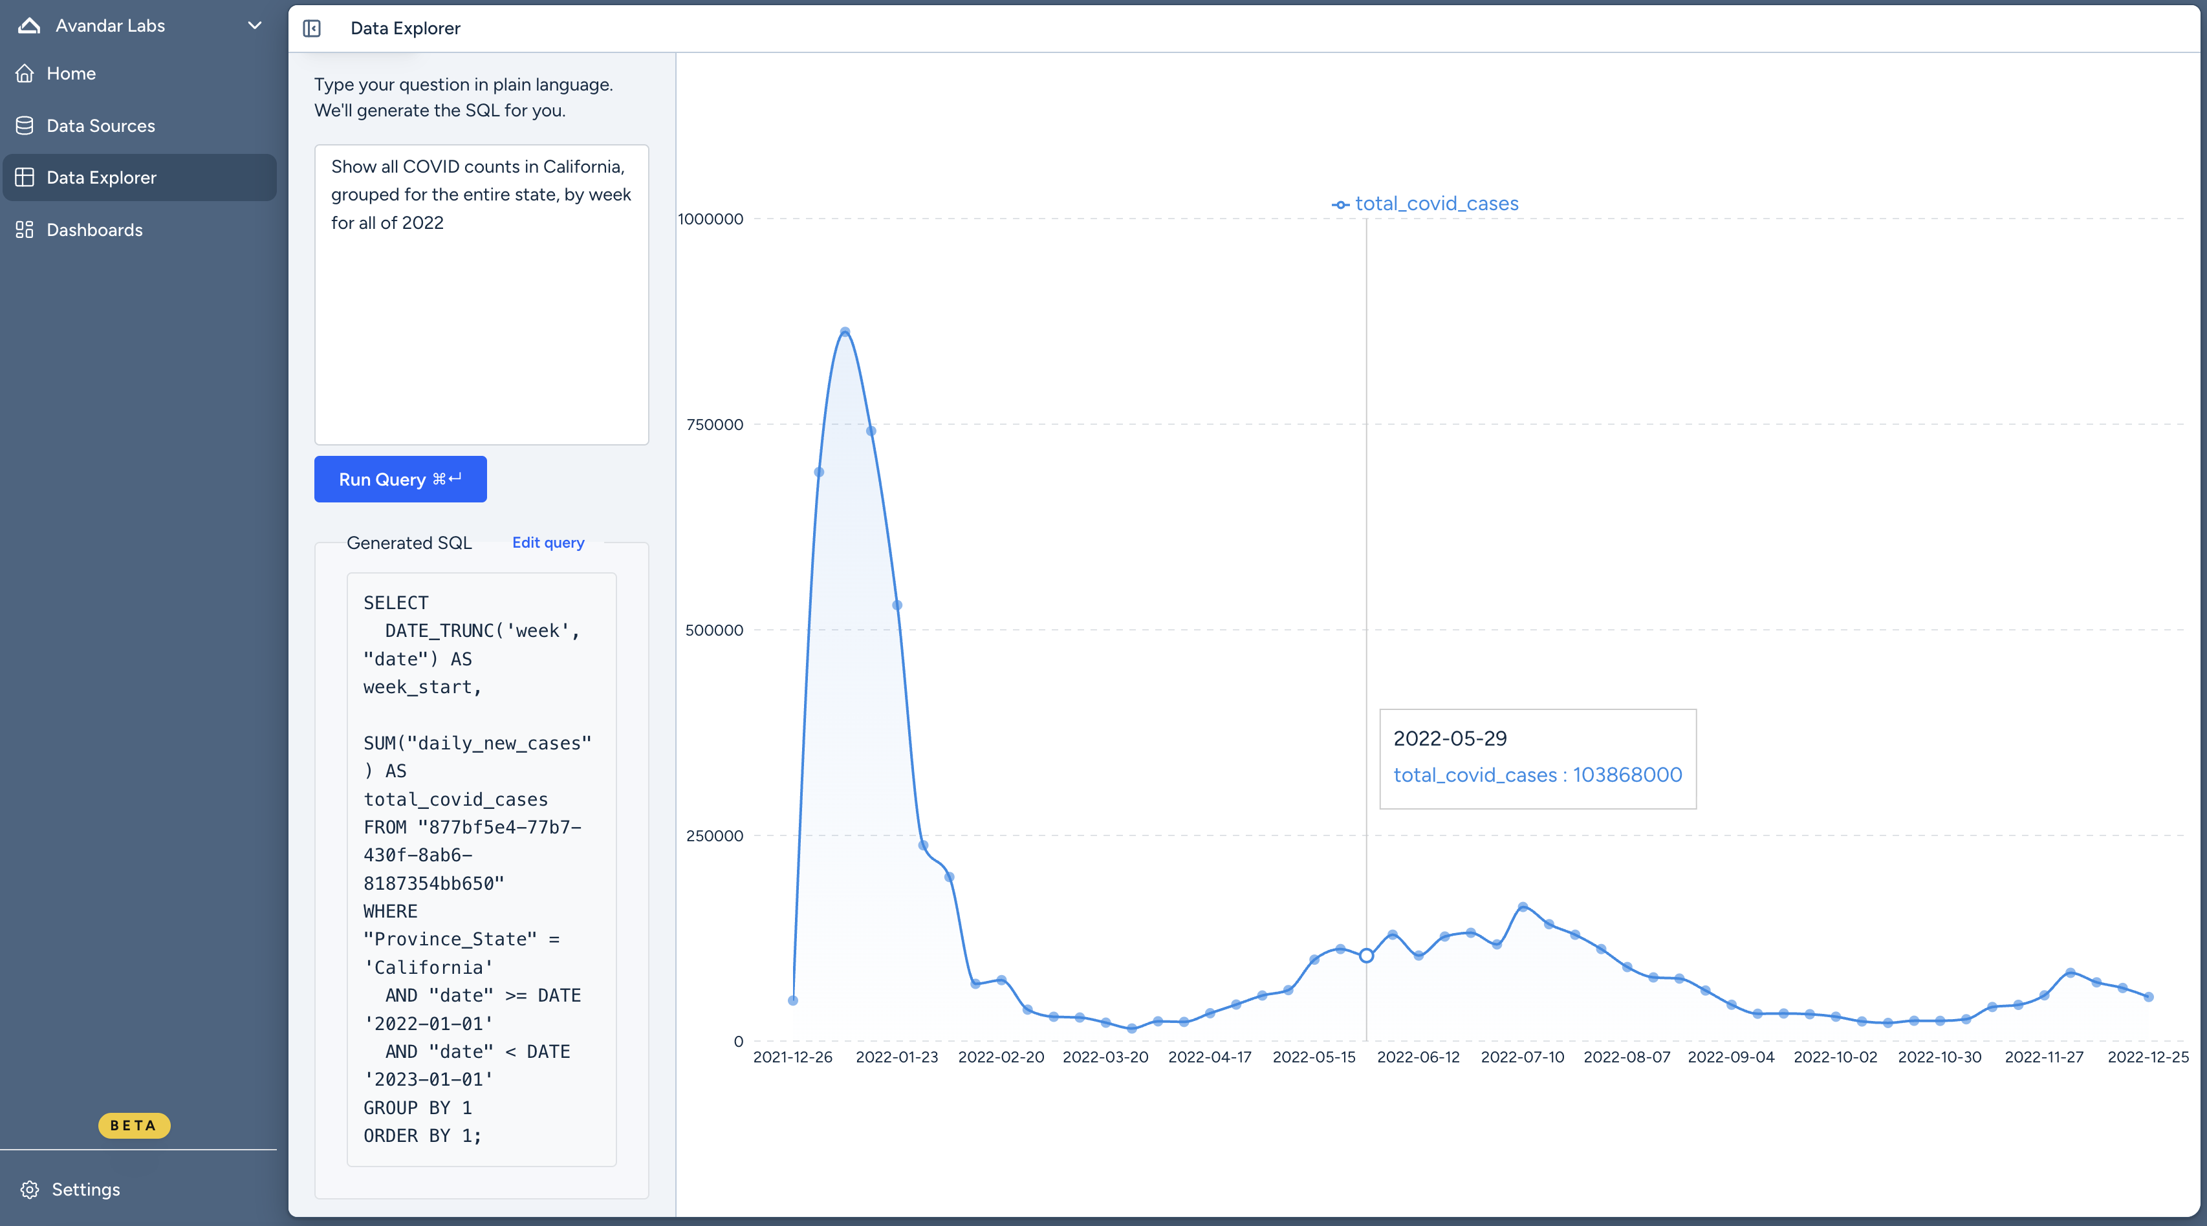Click the Data Sources database icon
The height and width of the screenshot is (1226, 2207).
click(x=25, y=125)
